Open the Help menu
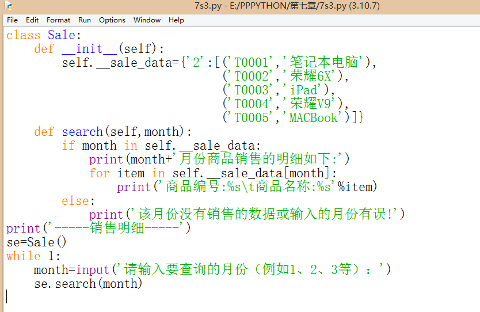The height and width of the screenshot is (312, 480). point(176,20)
